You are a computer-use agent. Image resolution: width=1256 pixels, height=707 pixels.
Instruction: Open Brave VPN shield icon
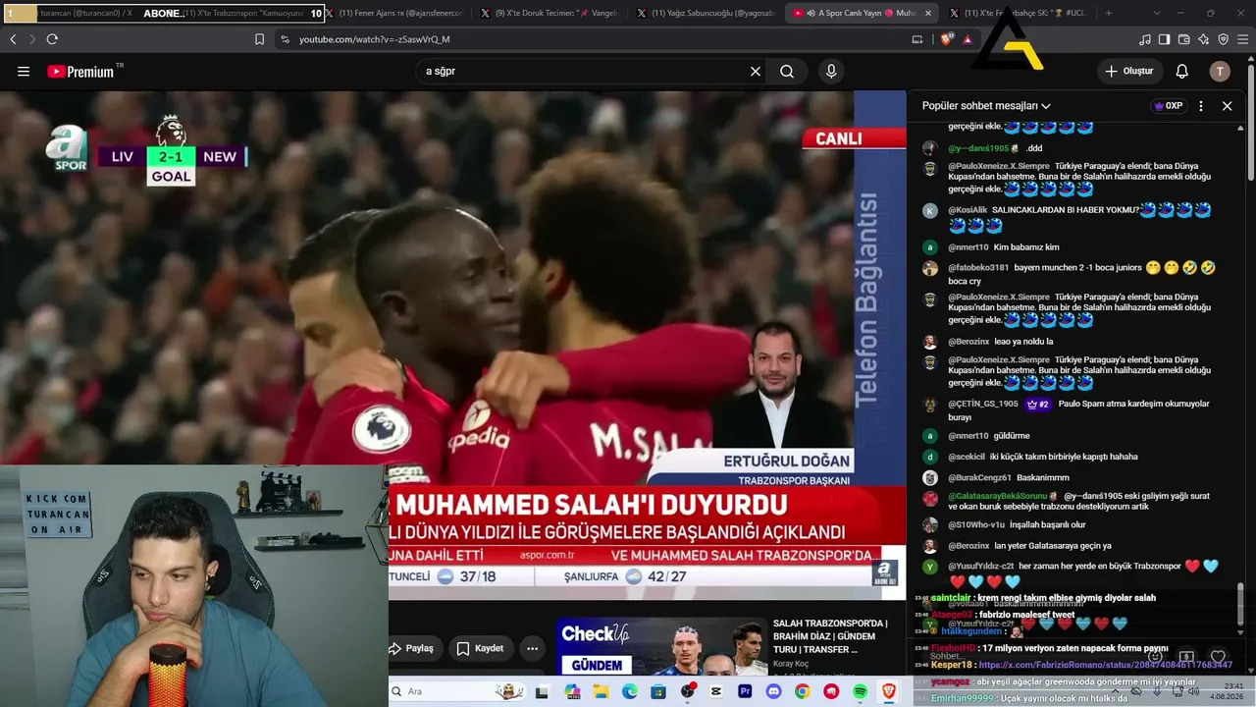click(x=1223, y=39)
